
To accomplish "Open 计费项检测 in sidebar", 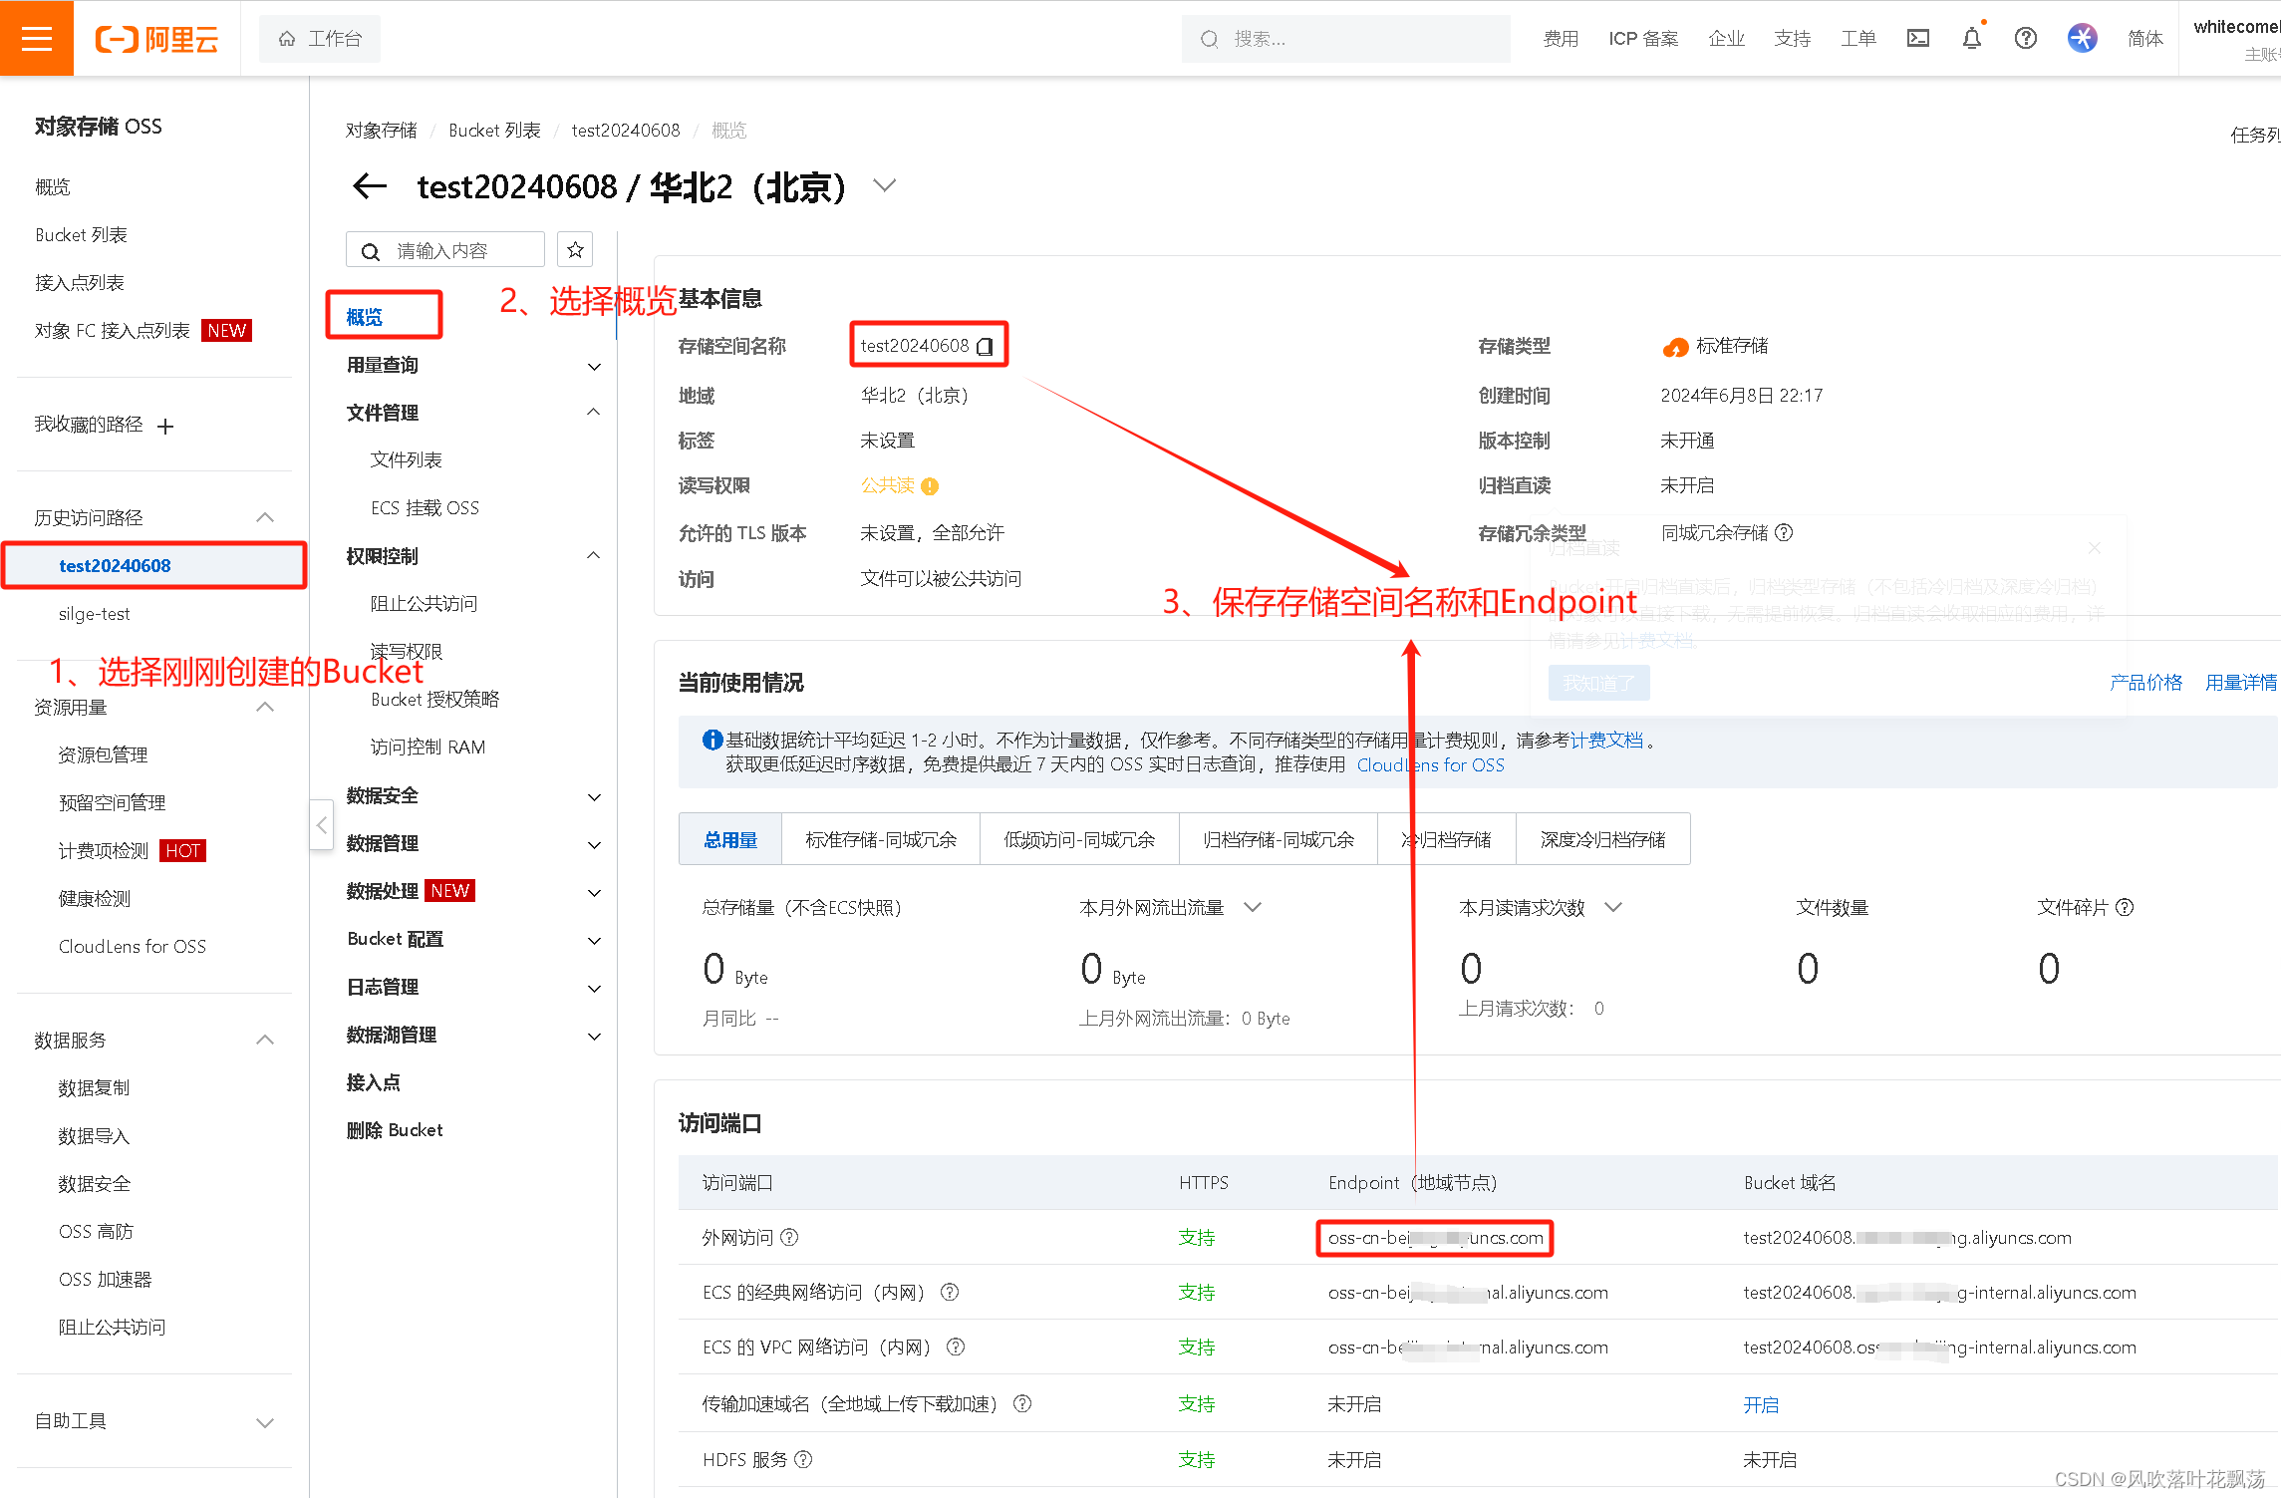I will 103,850.
